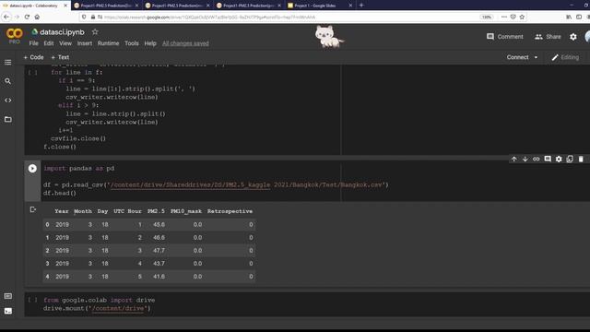Click the PM2.5 value 45.6
This screenshot has width=590, height=332.
click(159, 224)
